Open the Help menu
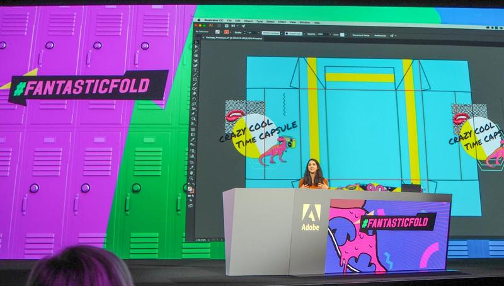Viewport: 504px width, 286px height. tap(316, 23)
